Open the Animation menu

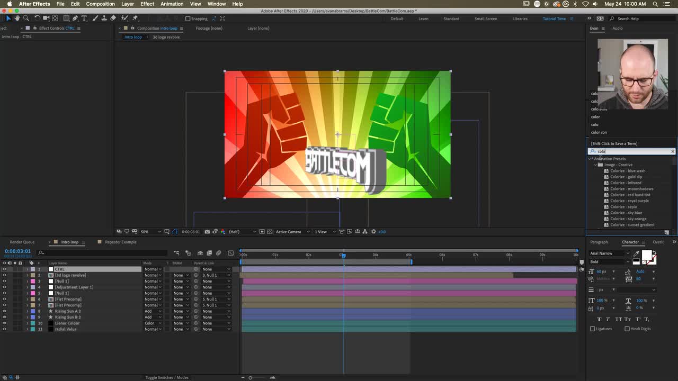172,4
